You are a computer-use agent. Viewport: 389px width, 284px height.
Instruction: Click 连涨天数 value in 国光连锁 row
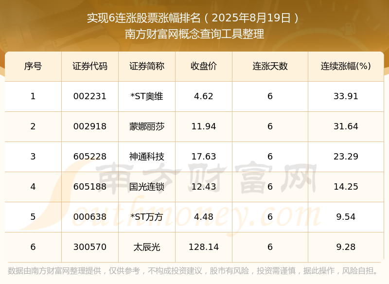coord(270,187)
